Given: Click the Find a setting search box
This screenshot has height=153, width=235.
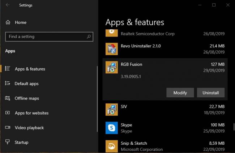Looking at the screenshot, I should coord(45,37).
